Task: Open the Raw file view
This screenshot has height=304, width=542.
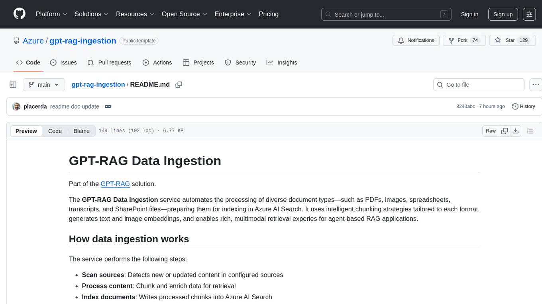Action: coord(491,131)
